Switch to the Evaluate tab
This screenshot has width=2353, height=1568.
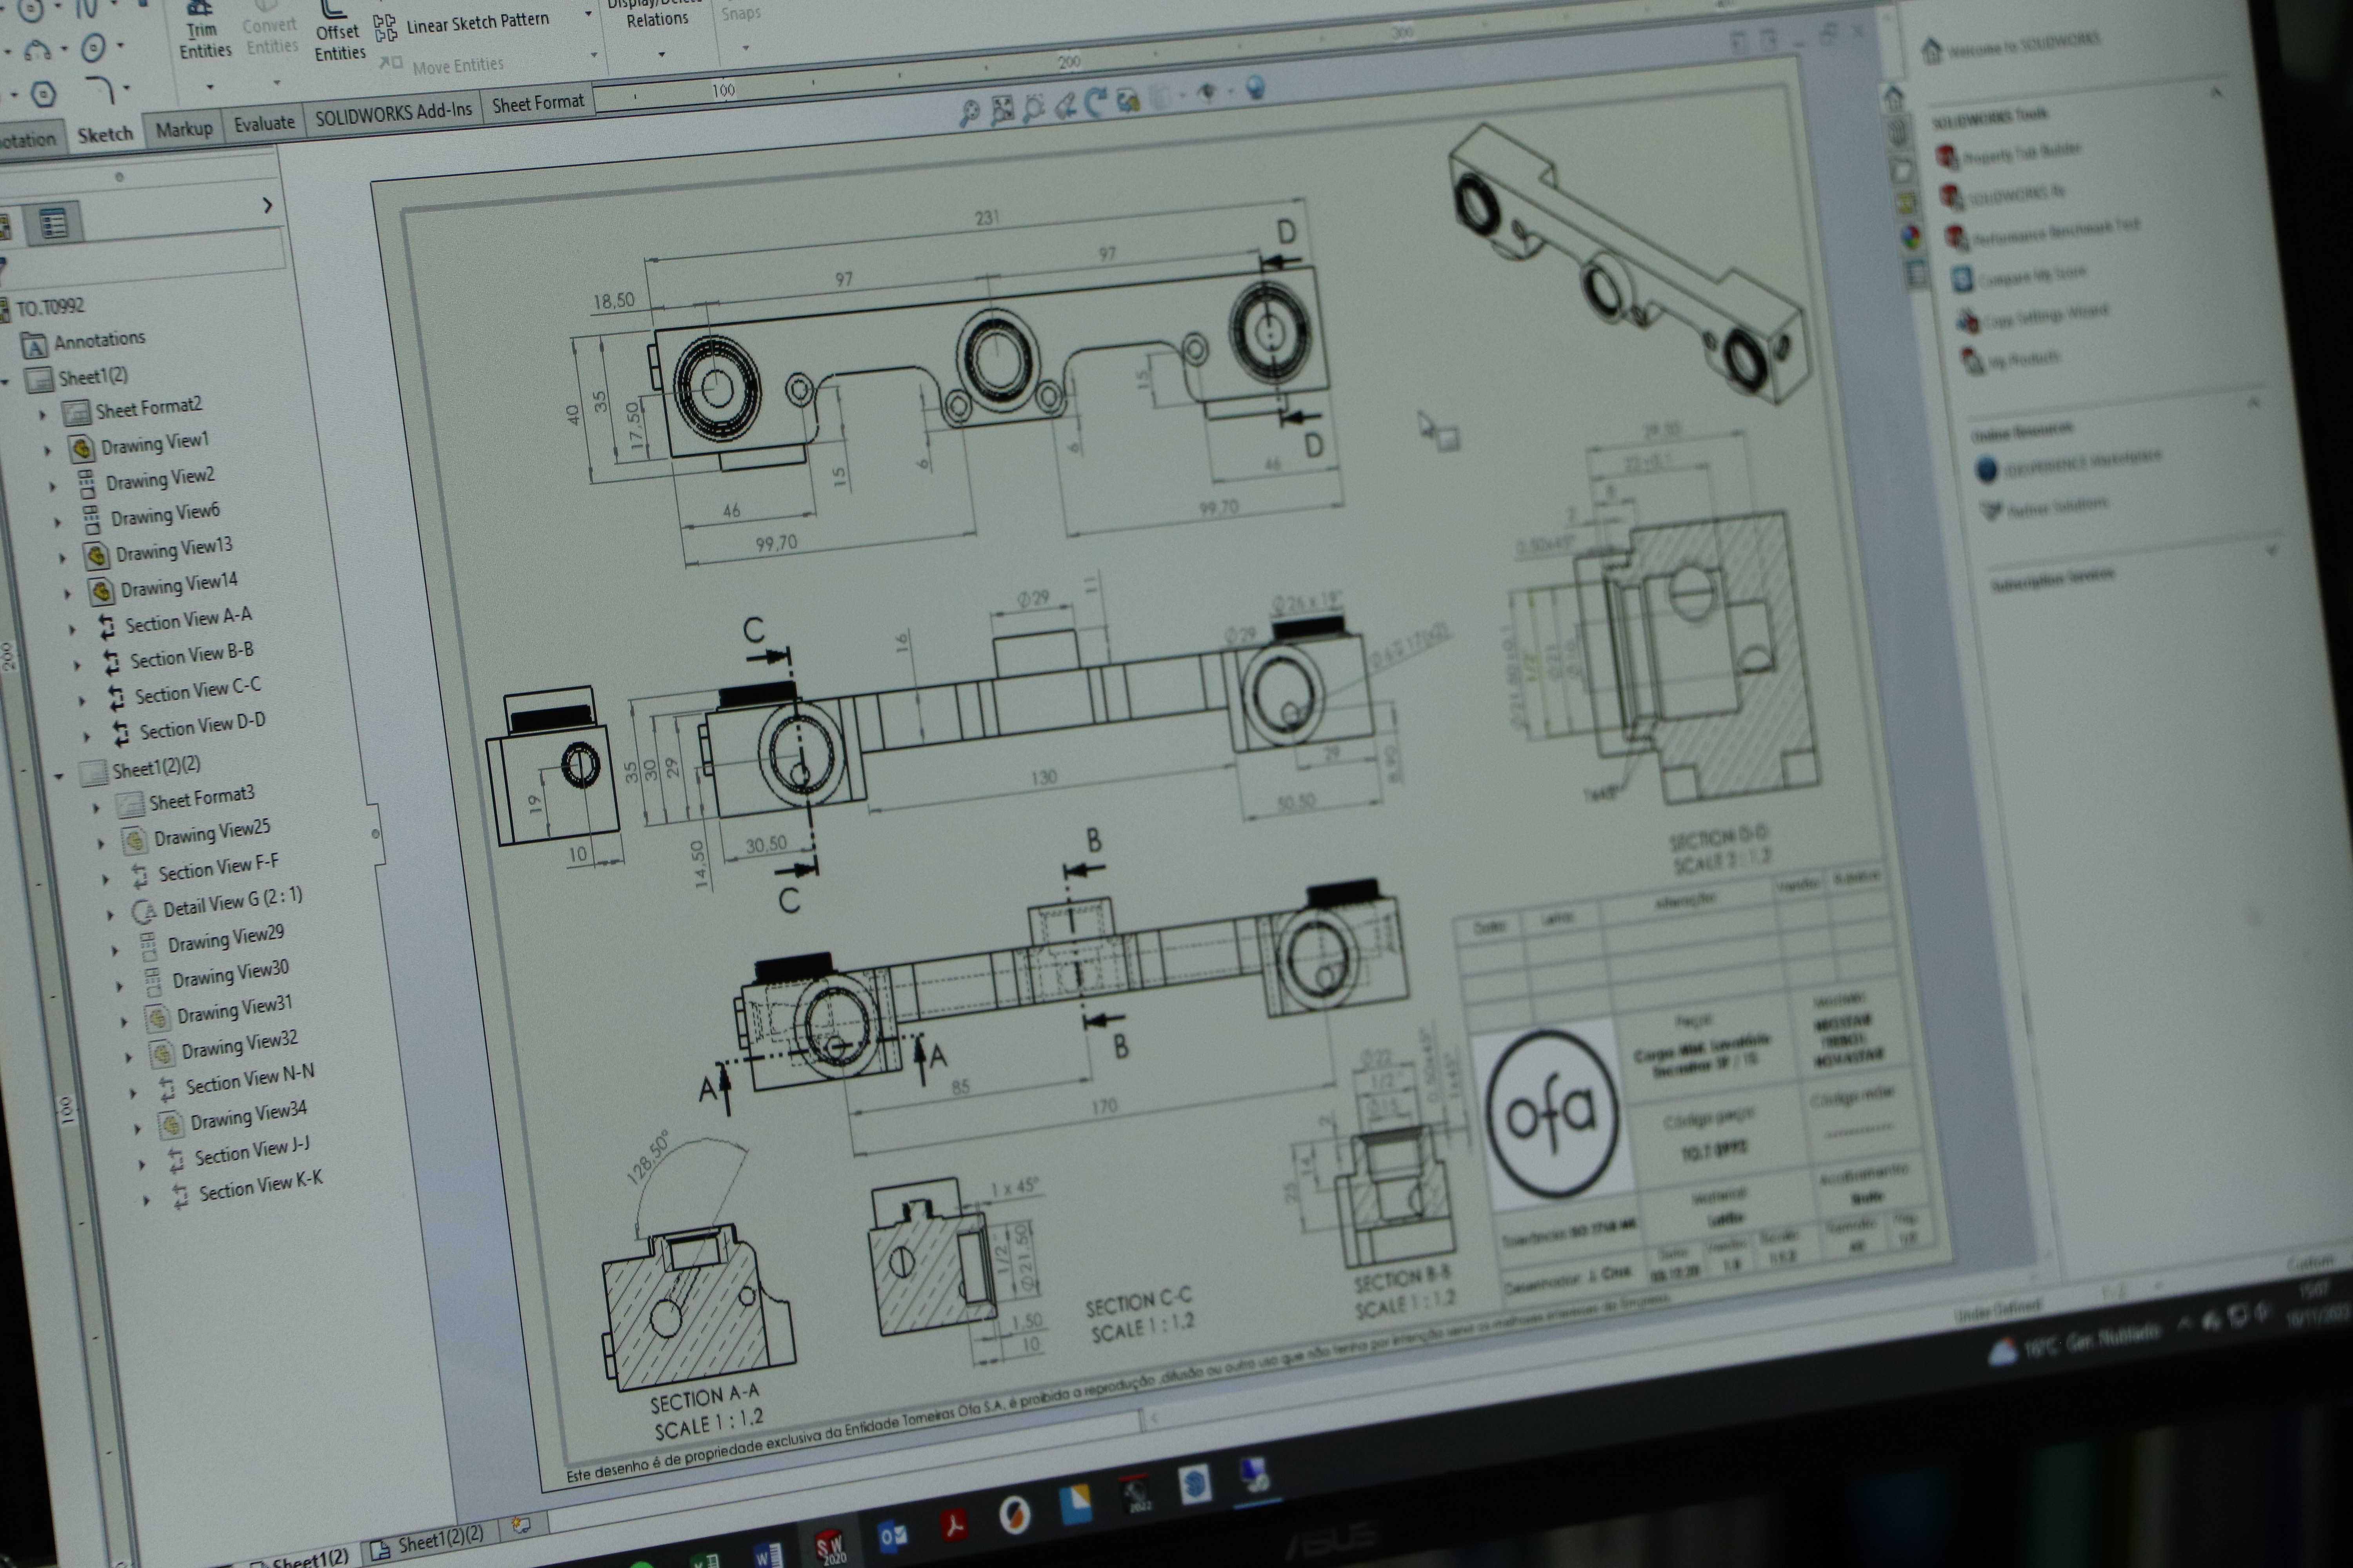(x=264, y=123)
